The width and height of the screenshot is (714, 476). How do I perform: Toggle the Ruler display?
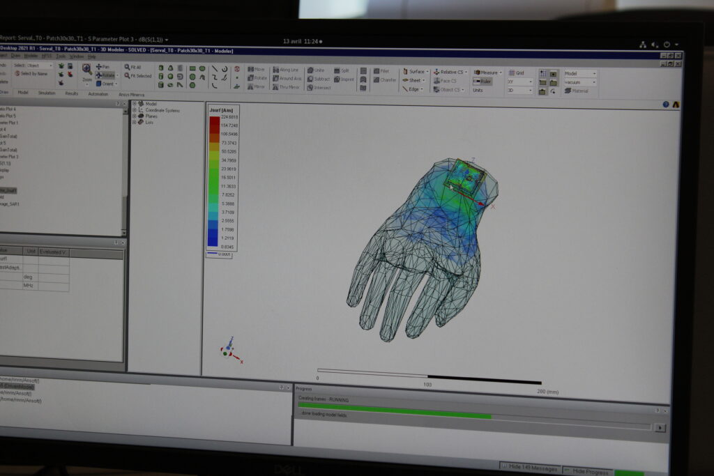[x=482, y=82]
